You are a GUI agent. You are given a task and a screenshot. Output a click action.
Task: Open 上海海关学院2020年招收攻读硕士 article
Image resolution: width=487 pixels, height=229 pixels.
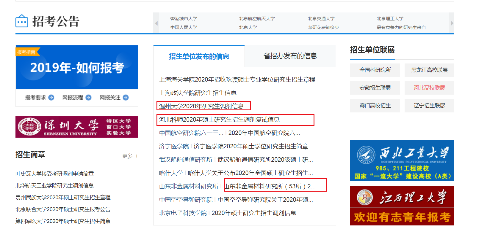point(237,79)
